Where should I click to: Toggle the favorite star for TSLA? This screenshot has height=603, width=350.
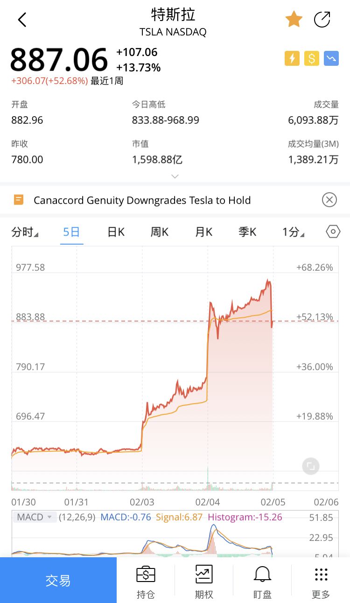[294, 20]
